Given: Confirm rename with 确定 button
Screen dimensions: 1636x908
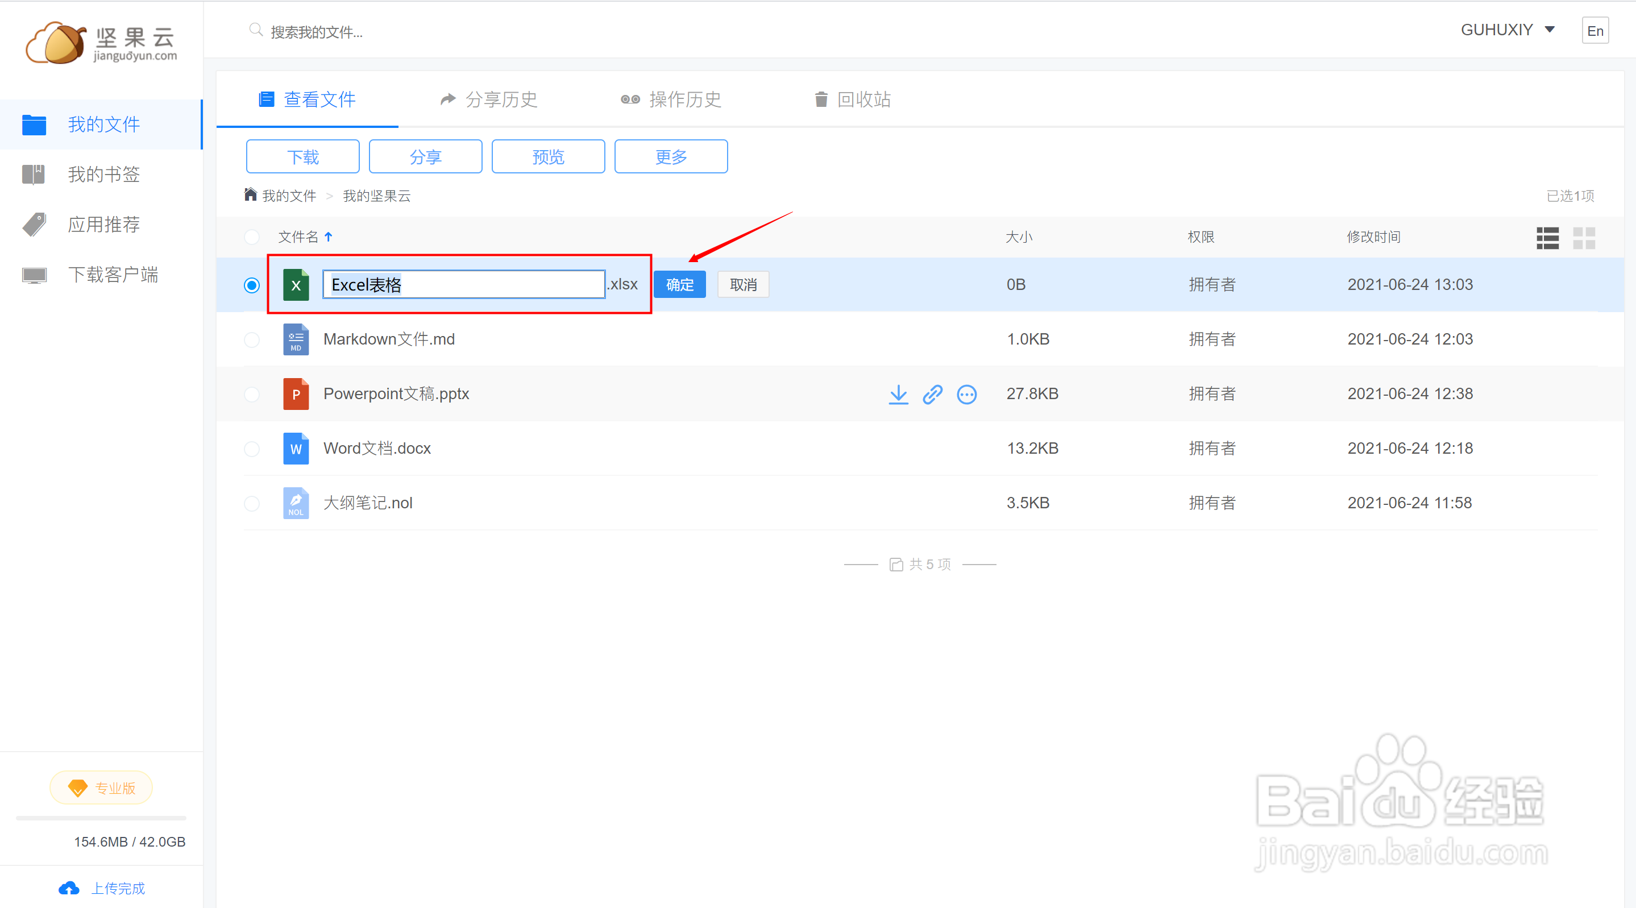Looking at the screenshot, I should (x=679, y=285).
